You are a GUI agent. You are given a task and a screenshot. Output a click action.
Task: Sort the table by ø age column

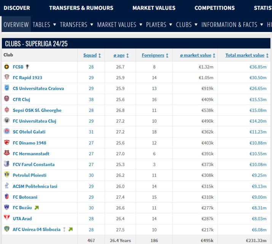pos(119,55)
